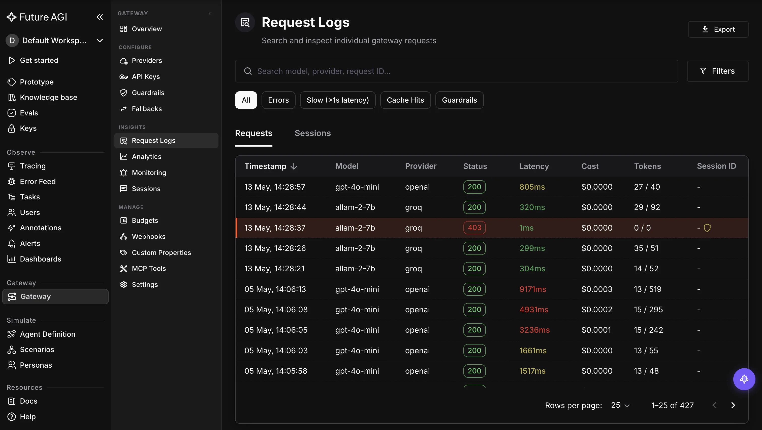Go to next page of logs
Screen dimensions: 762x430
pos(733,405)
